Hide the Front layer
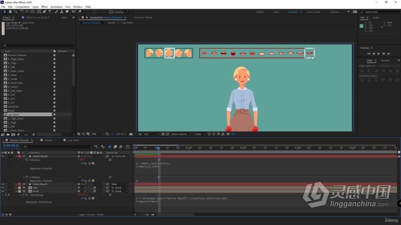401x225 pixels. tap(3, 191)
